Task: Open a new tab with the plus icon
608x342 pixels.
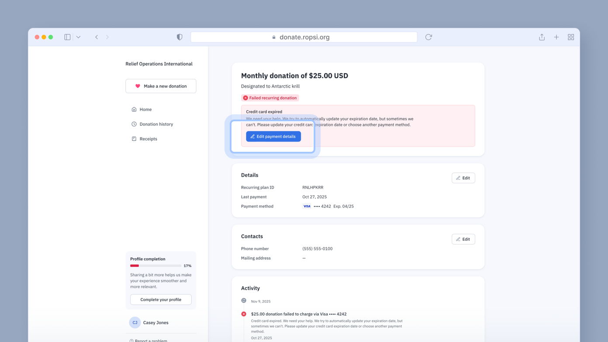Action: tap(556, 37)
